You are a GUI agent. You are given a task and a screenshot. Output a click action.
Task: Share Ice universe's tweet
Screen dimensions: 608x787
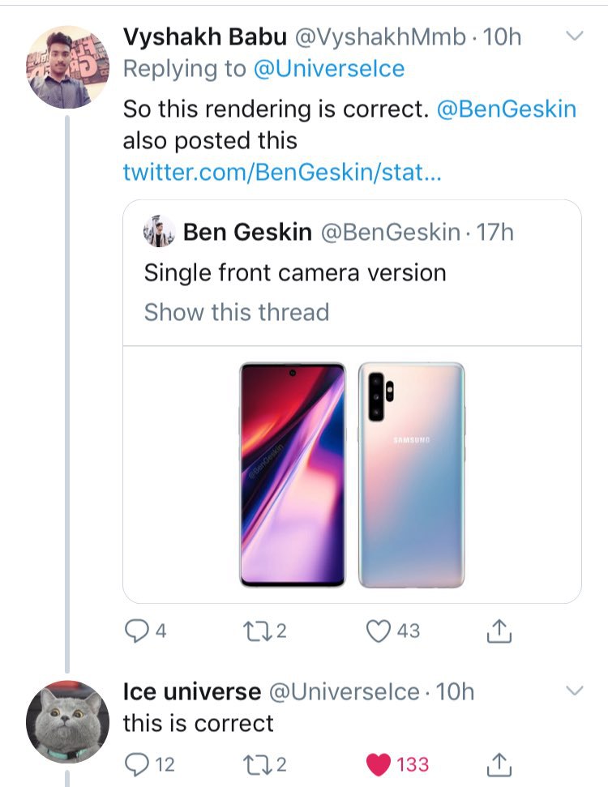pos(499,764)
